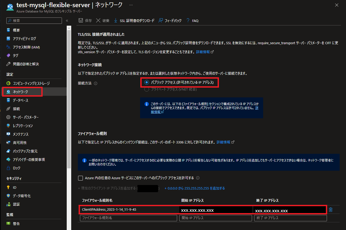Select ネットワーク in the sidebar
The image size is (346, 230).
point(20,92)
